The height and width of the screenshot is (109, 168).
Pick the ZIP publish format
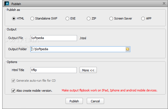point(88,18)
